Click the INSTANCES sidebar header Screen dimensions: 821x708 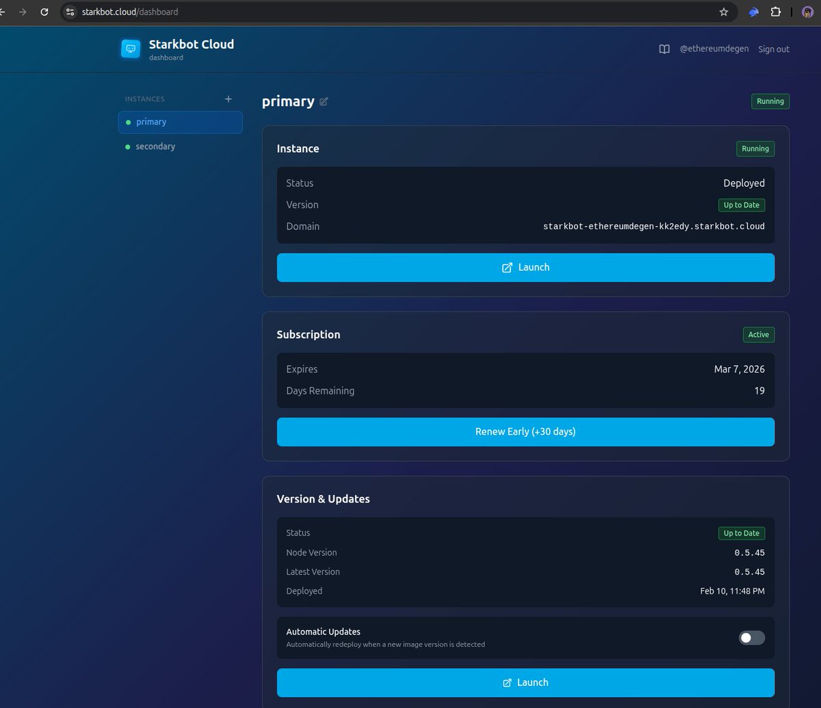(x=145, y=99)
